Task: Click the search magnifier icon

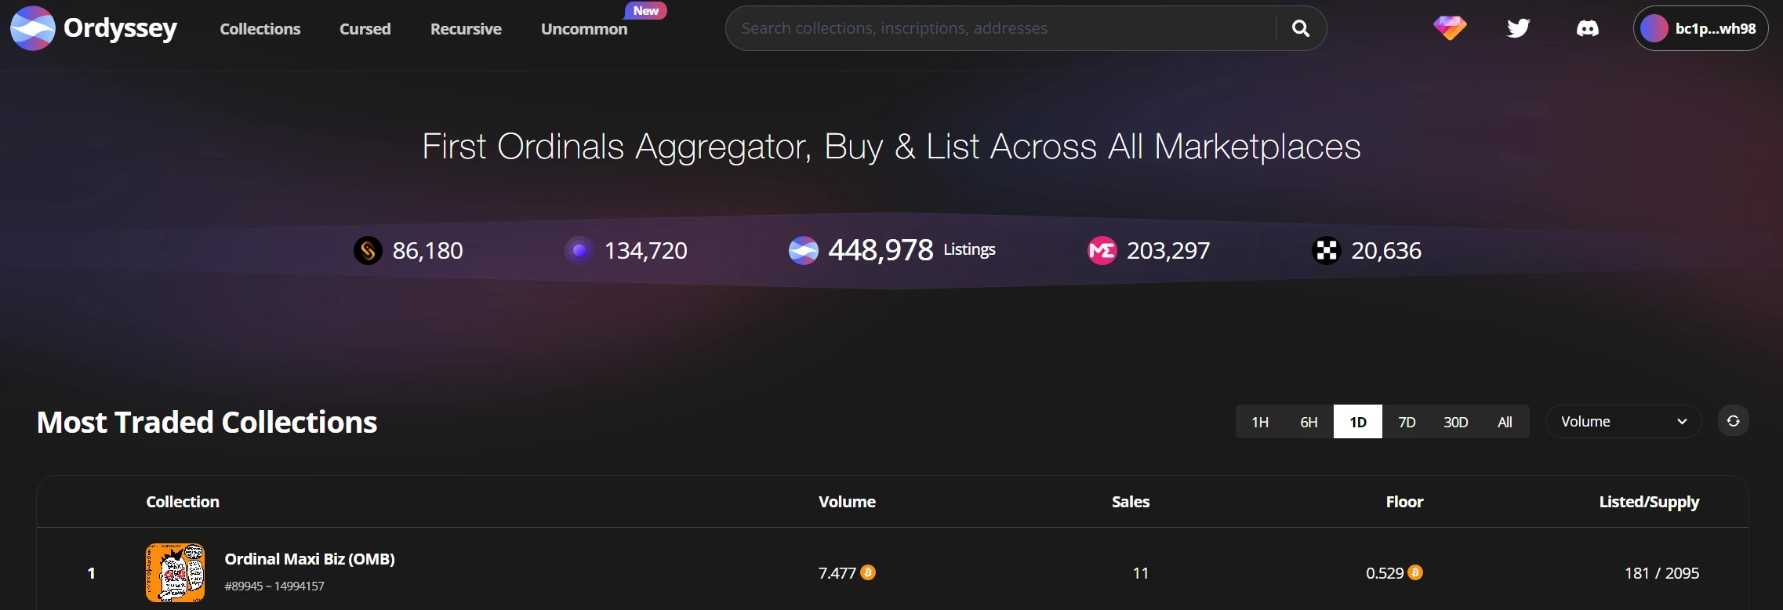Action: pos(1300,28)
